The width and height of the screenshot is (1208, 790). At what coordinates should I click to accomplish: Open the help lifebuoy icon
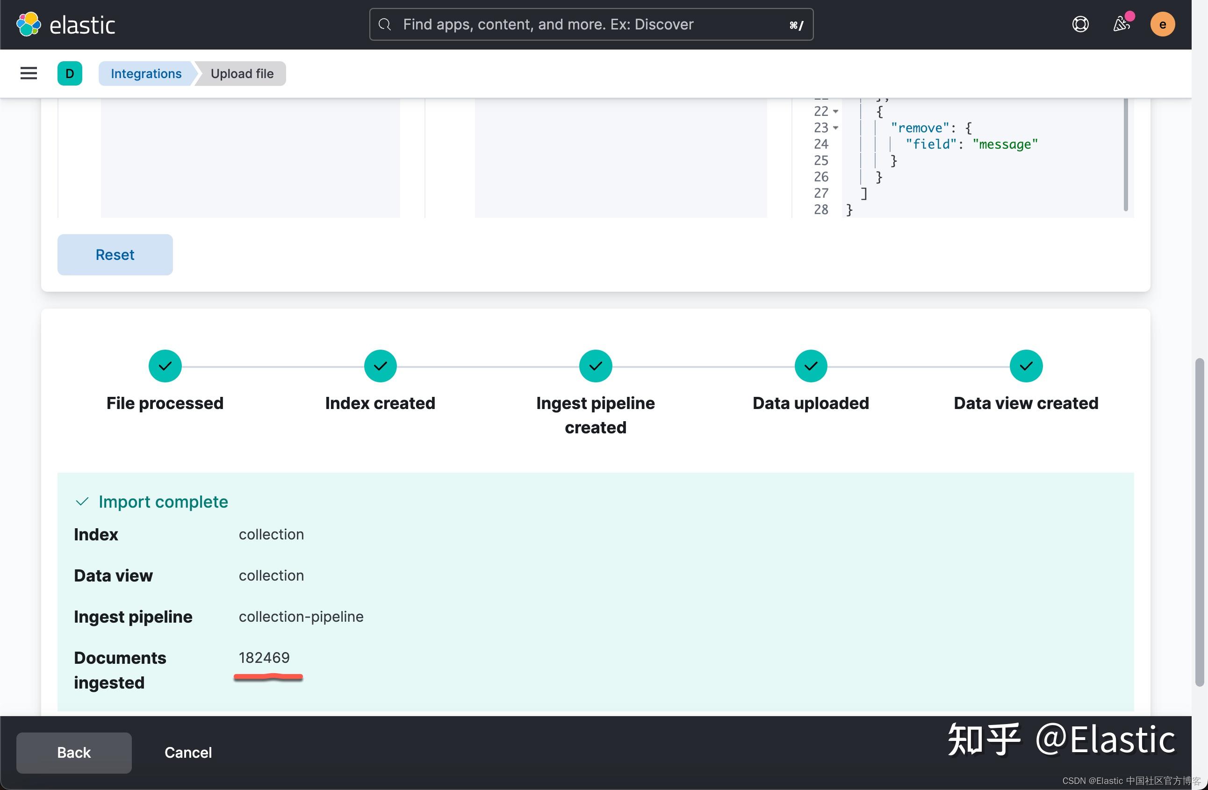(1080, 24)
